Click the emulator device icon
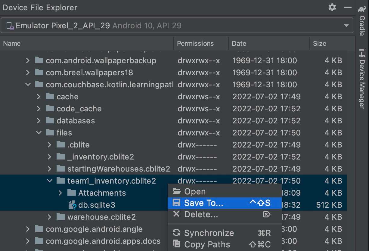Screen dimensions: 369x251 [10, 26]
